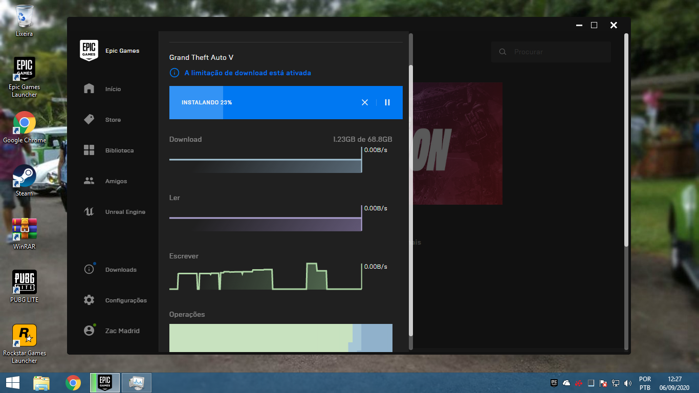This screenshot has height=393, width=699.
Task: Select Epic Games Launcher desktop shortcut
Action: [x=24, y=77]
